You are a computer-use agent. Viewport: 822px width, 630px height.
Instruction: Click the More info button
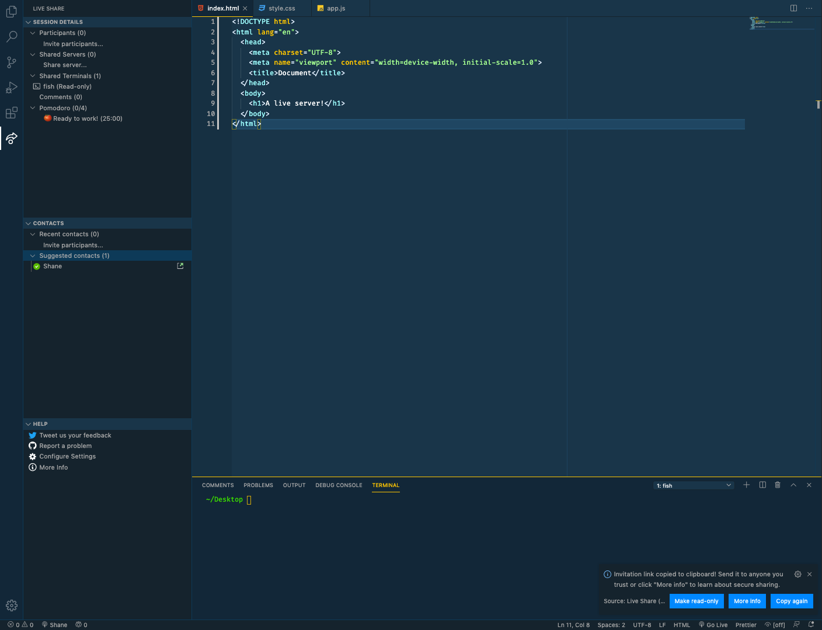click(747, 601)
